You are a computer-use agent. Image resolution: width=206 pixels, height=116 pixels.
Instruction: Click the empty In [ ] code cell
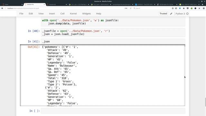tap(113, 111)
